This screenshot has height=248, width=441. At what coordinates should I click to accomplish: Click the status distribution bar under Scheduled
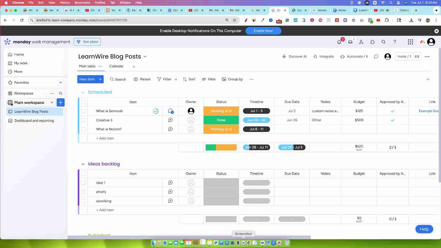pos(221,147)
